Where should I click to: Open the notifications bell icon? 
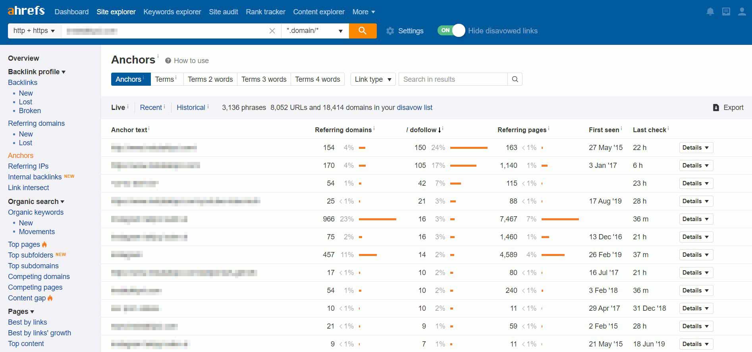coord(710,12)
